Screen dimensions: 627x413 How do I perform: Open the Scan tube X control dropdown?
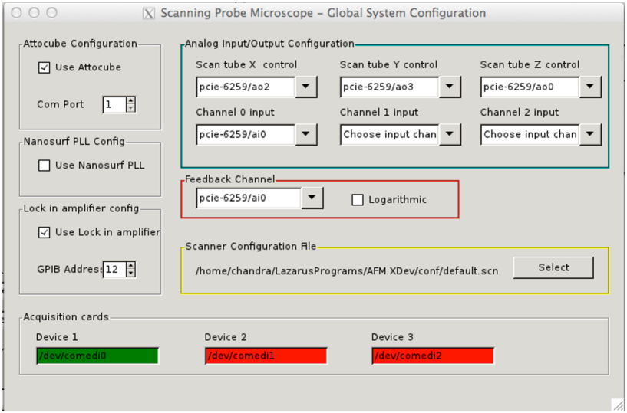tap(305, 87)
